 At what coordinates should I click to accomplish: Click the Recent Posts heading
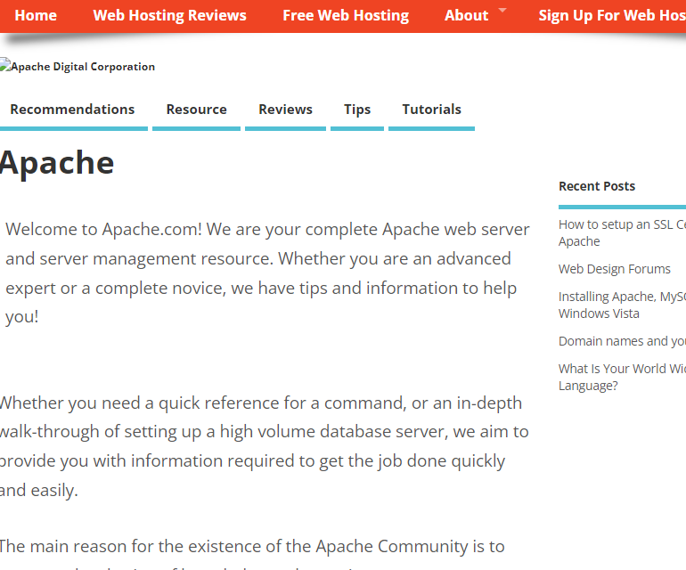click(x=597, y=186)
